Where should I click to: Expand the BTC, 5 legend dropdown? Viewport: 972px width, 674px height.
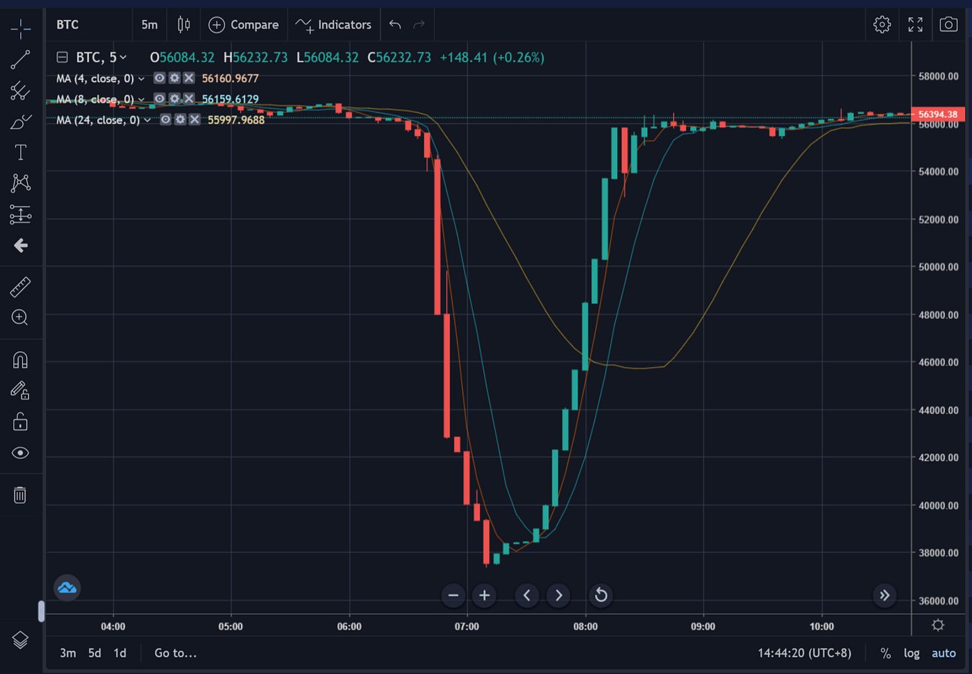tap(122, 57)
